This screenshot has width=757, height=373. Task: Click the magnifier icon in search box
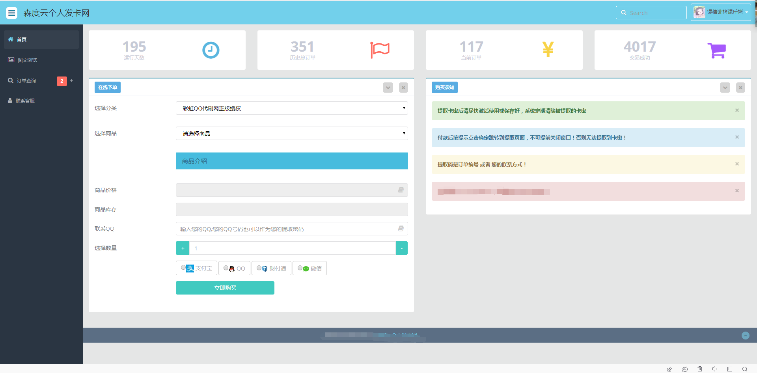click(624, 13)
